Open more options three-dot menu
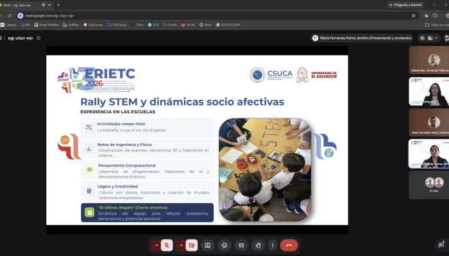Screen dimensions: 449x256 pyautogui.click(x=273, y=245)
